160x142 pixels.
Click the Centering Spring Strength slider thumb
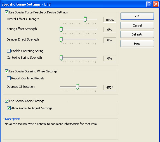(61, 58)
